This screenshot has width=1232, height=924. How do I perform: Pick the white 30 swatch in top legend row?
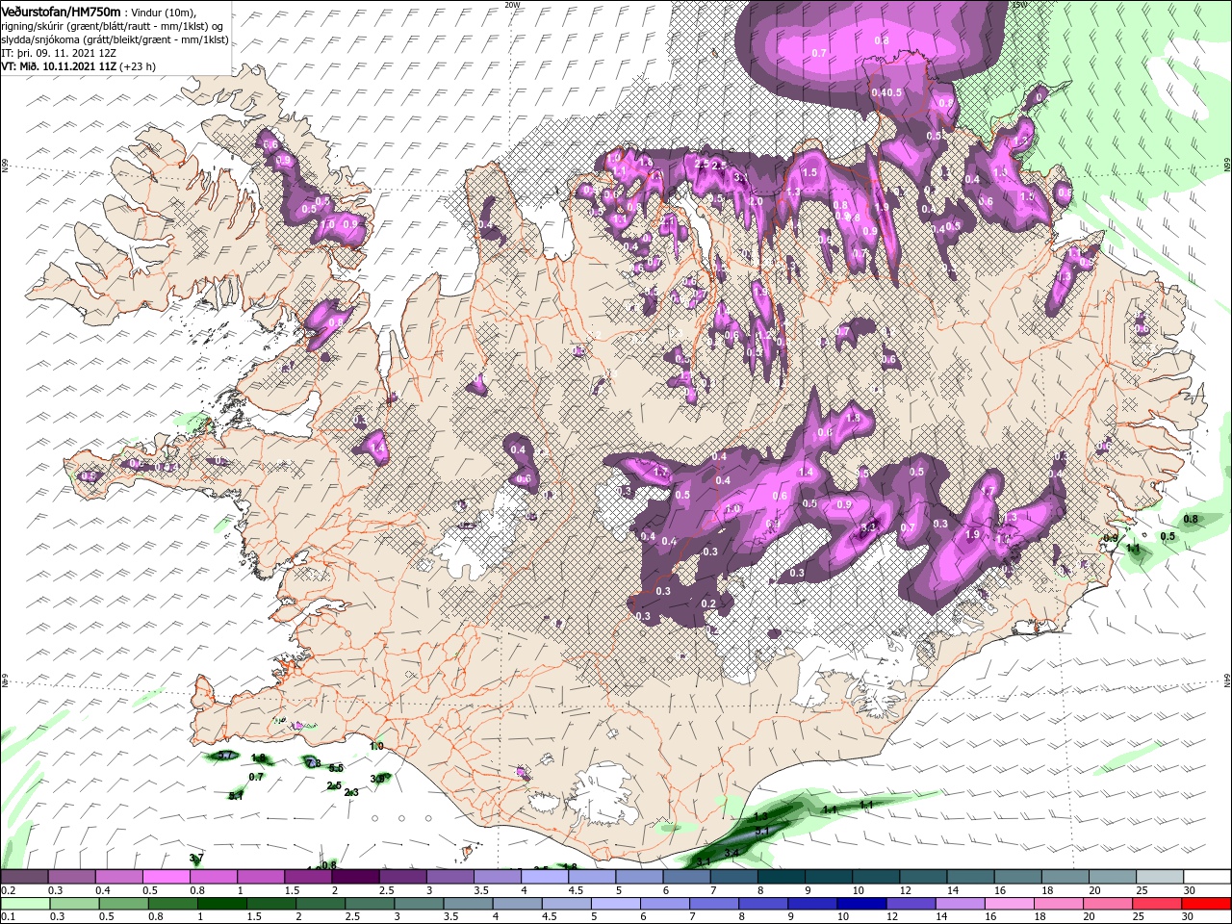coord(1207,877)
